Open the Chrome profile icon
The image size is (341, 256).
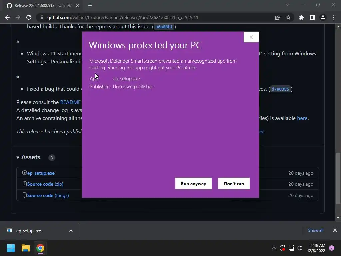(323, 17)
